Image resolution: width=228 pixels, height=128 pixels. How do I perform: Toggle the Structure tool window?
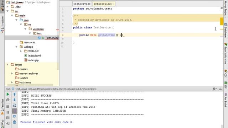tap(2, 25)
